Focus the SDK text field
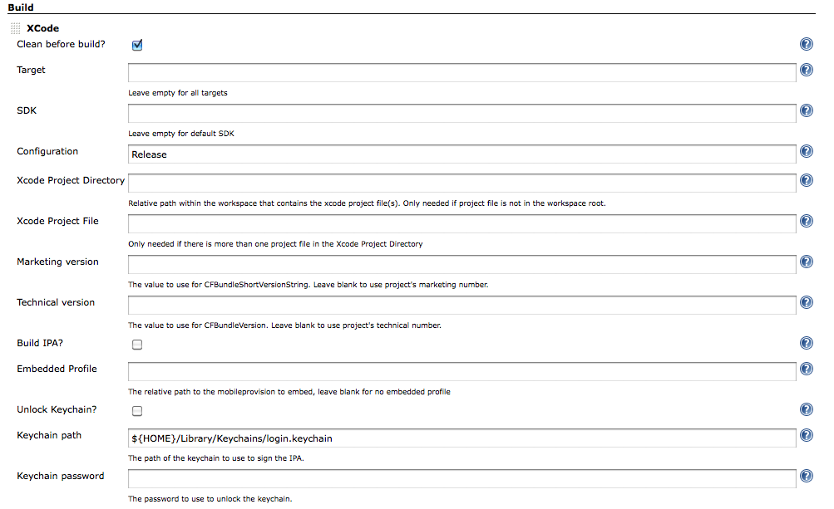This screenshot has width=834, height=509. (x=462, y=113)
